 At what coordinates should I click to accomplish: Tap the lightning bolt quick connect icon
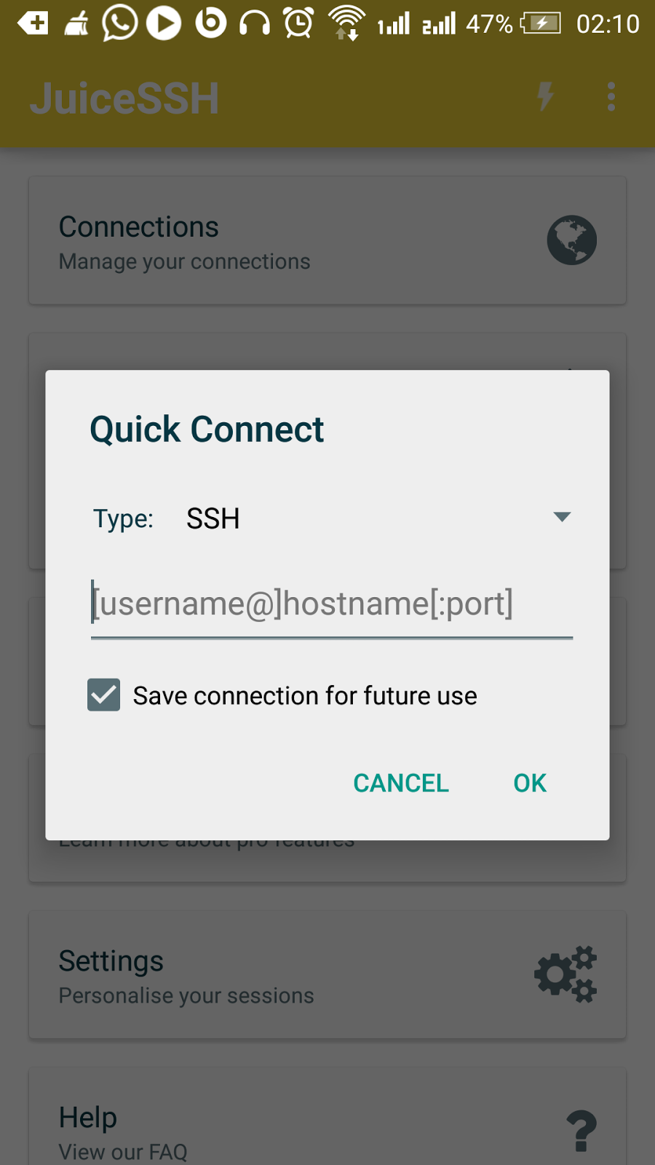(545, 97)
